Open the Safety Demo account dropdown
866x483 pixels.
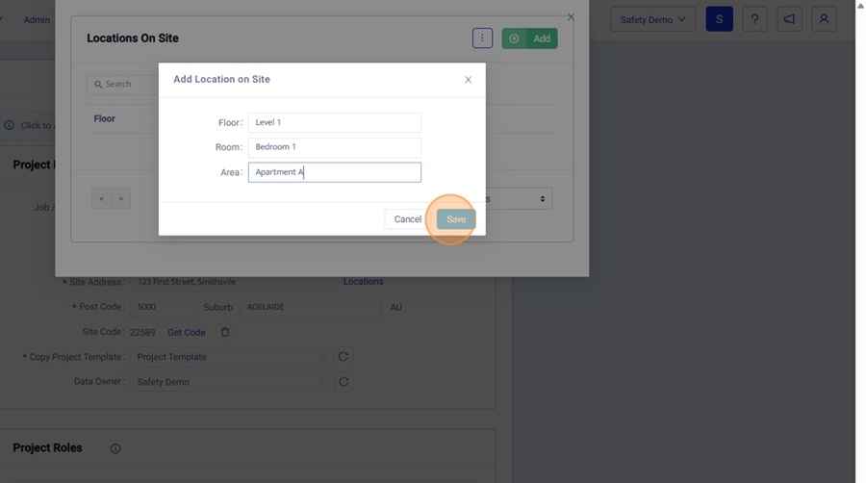[652, 19]
